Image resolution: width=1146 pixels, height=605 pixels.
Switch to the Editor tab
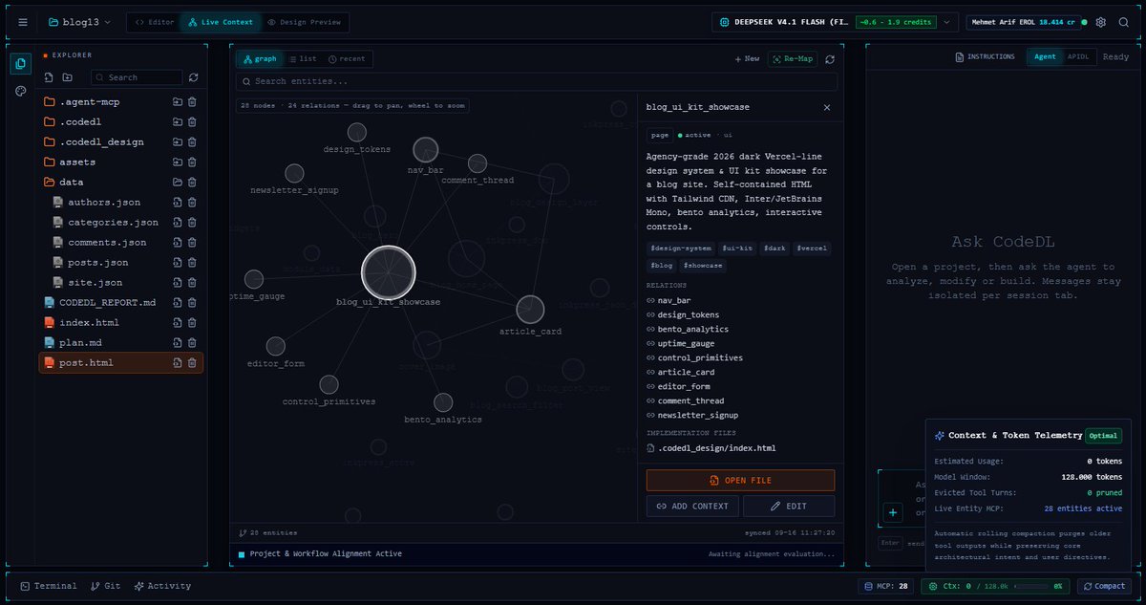pyautogui.click(x=155, y=22)
